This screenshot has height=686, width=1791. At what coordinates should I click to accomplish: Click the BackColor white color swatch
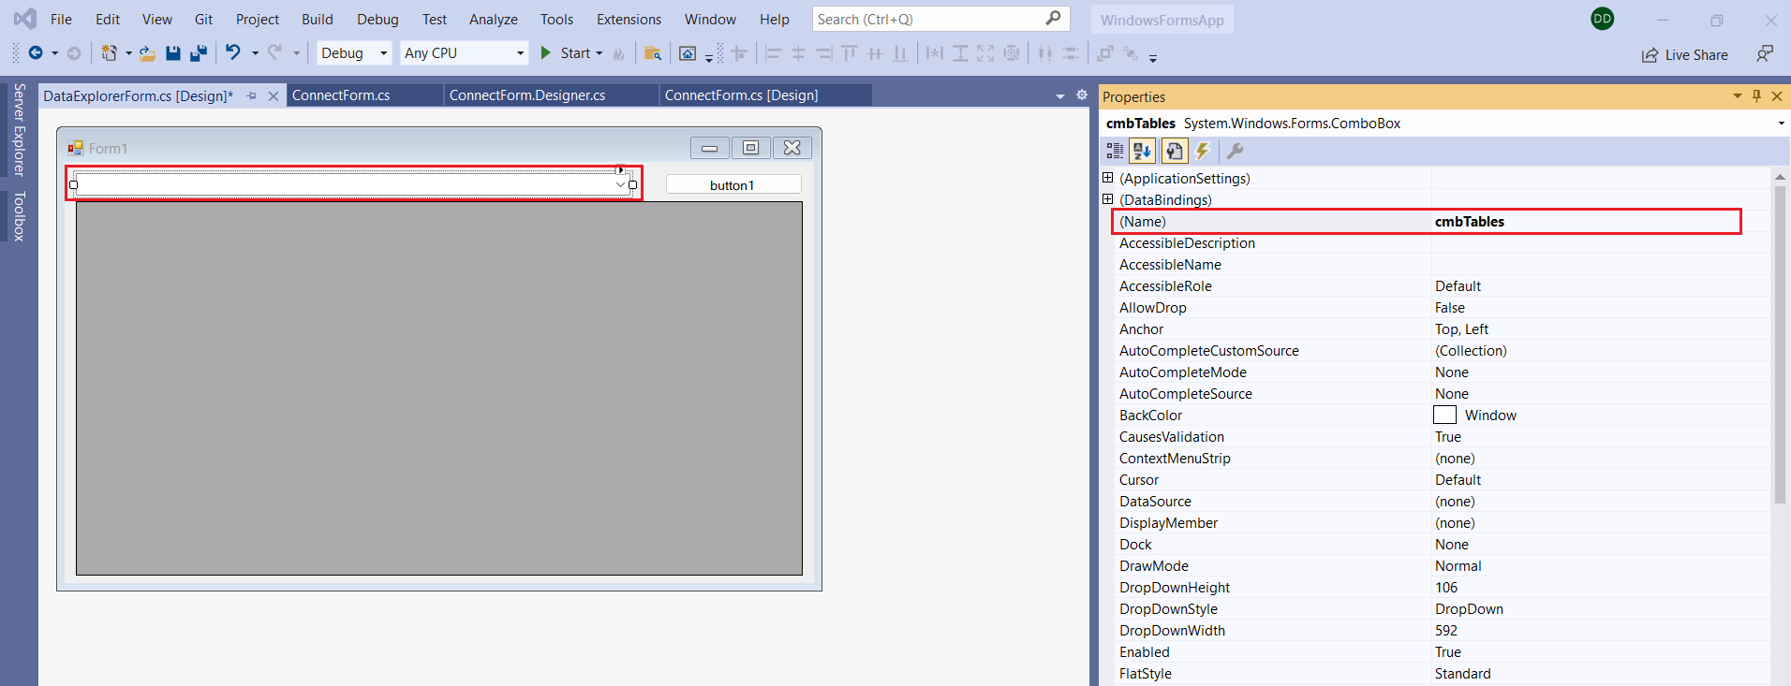point(1444,416)
